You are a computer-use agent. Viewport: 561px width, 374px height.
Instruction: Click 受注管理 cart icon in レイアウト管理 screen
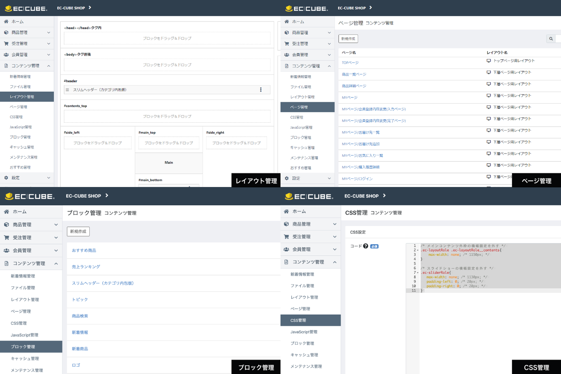tap(6, 44)
